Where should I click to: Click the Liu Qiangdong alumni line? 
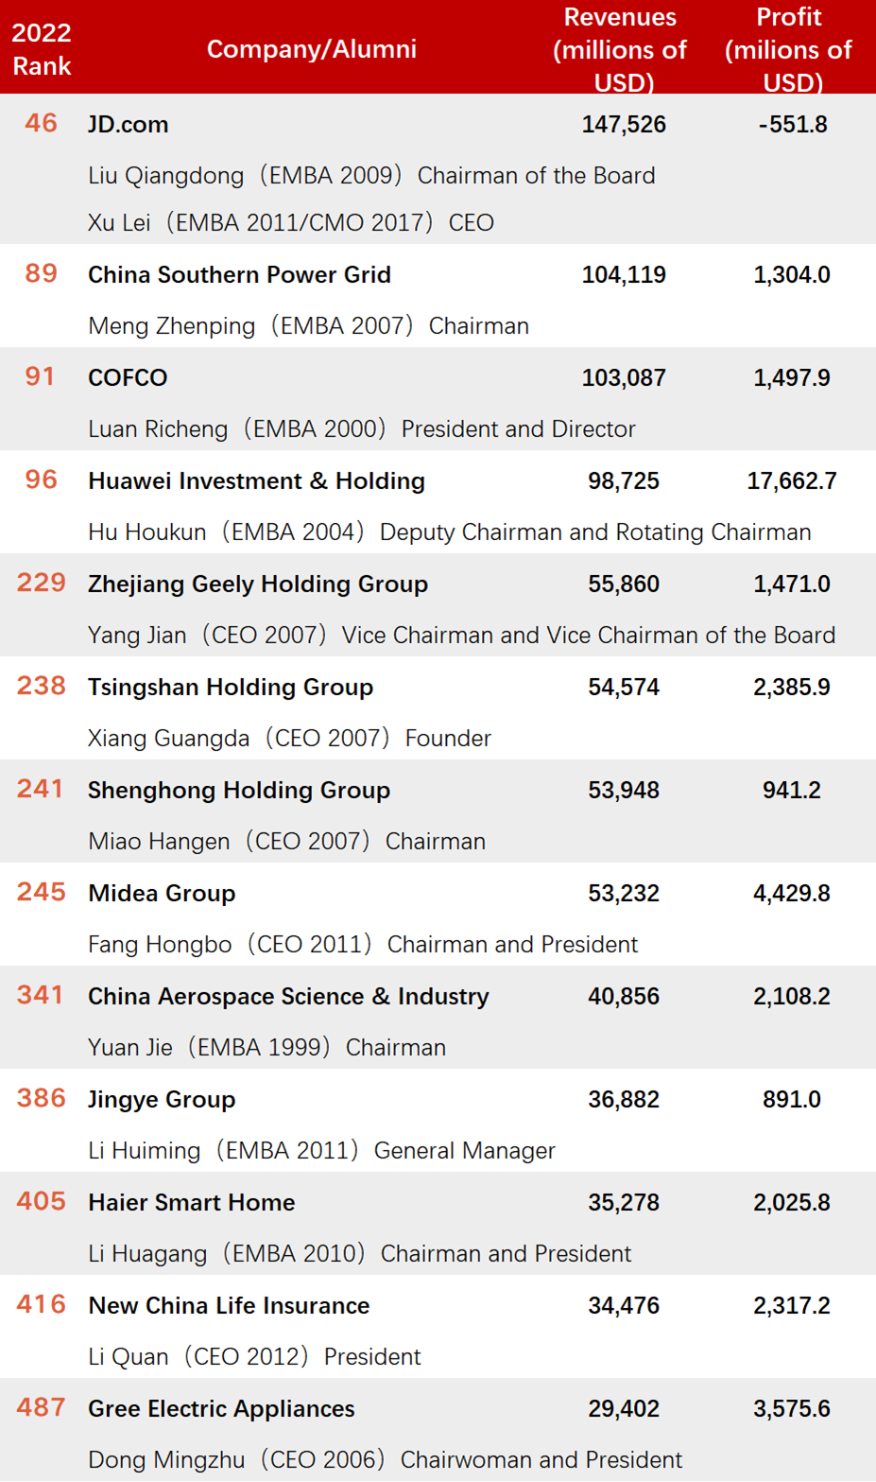(x=371, y=176)
